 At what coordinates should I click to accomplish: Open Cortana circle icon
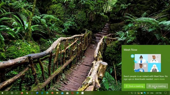(x=12, y=93)
